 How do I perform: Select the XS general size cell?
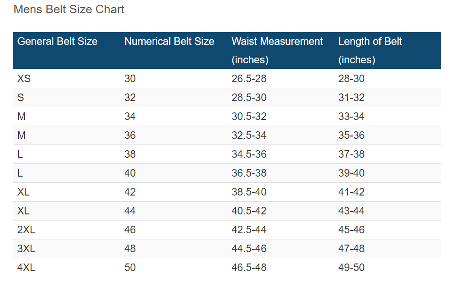click(x=24, y=79)
